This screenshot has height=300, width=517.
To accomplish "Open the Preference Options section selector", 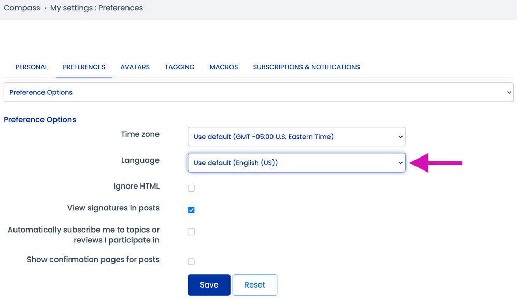I will (258, 92).
